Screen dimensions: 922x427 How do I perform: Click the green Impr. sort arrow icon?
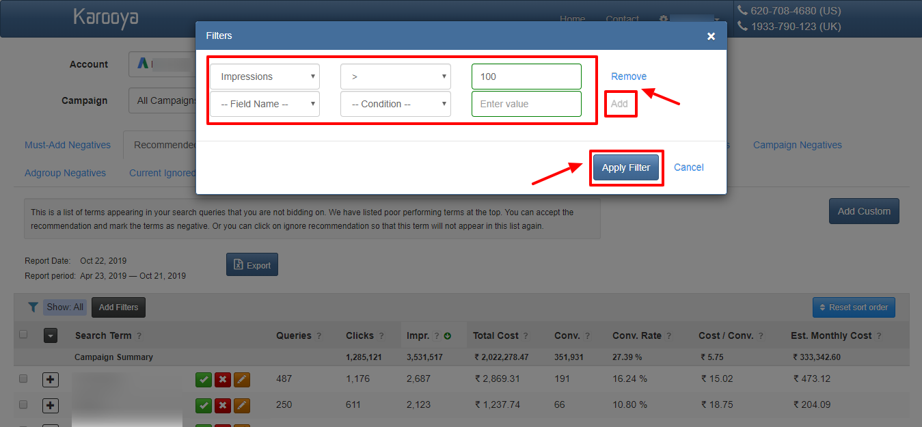pyautogui.click(x=448, y=336)
